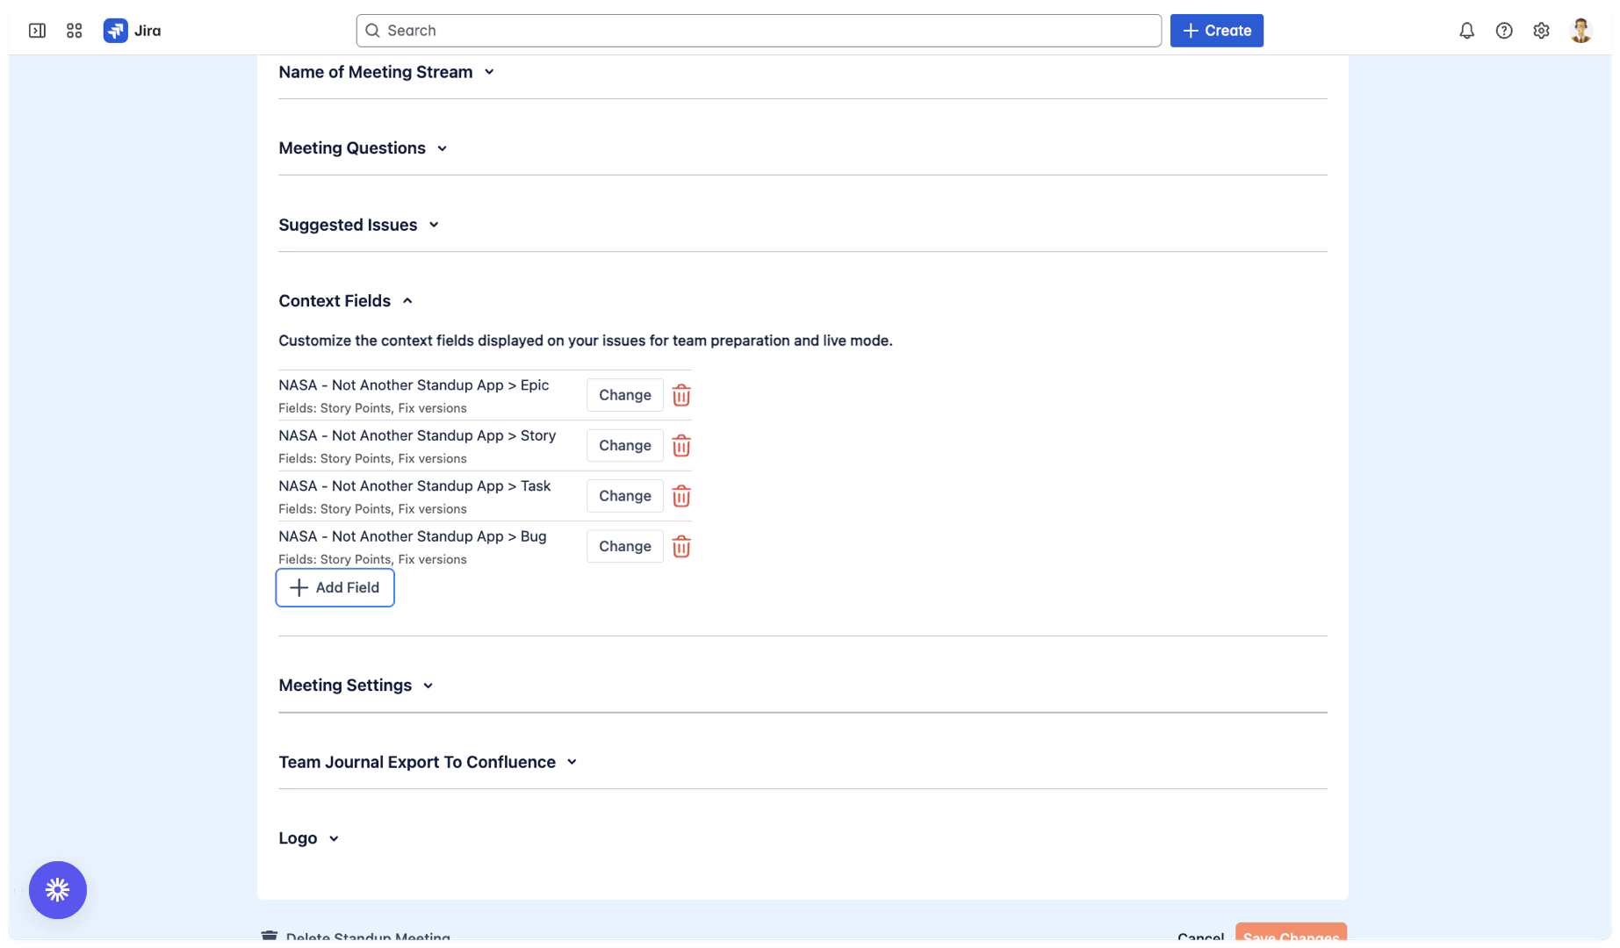Click the Fields line under the Epic row
The height and width of the screenshot is (948, 1620).
[372, 408]
